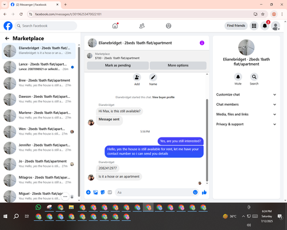Open notifications bell icon
The width and height of the screenshot is (287, 230).
click(265, 26)
